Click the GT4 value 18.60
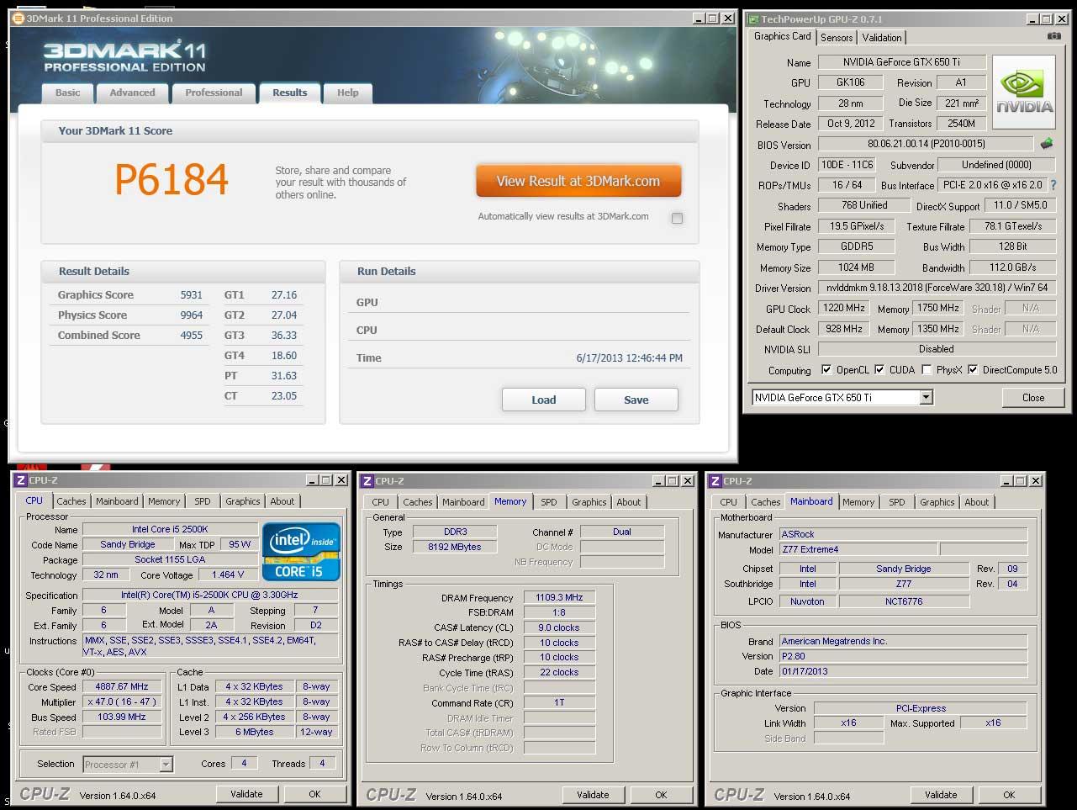This screenshot has height=810, width=1077. pos(284,356)
